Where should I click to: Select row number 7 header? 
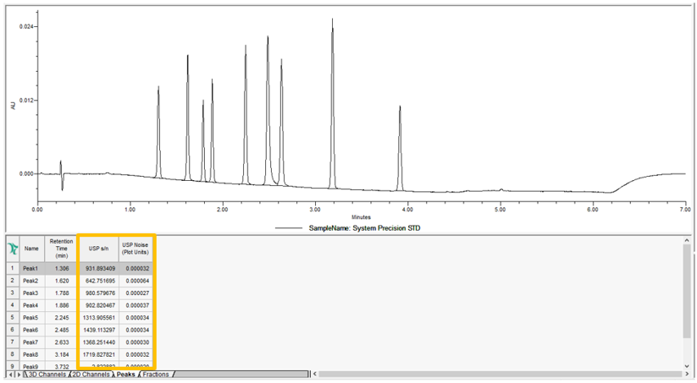pyautogui.click(x=13, y=342)
